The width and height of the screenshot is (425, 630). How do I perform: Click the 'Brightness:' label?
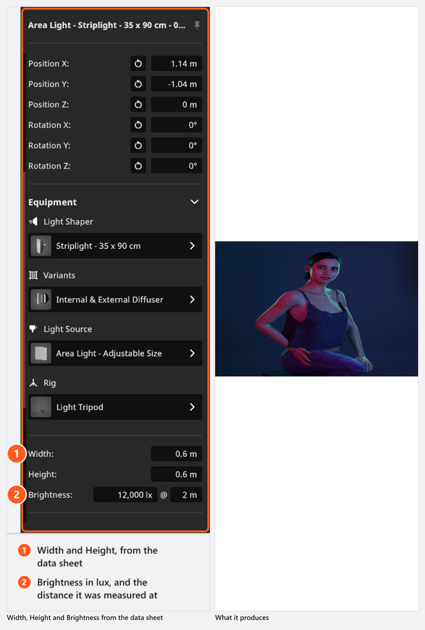pos(50,495)
